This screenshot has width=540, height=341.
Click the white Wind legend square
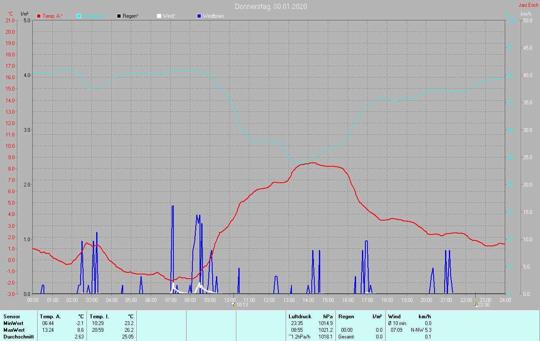[159, 16]
